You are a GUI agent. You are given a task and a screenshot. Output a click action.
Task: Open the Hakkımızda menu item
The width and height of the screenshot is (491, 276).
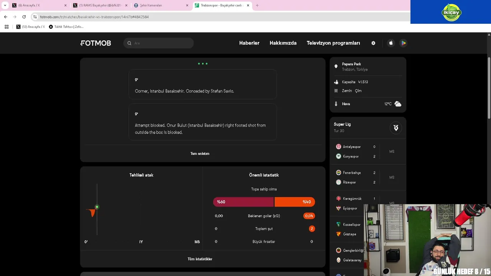(283, 43)
